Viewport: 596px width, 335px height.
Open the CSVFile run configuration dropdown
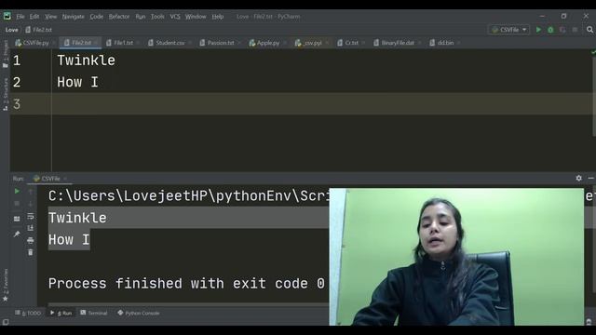(508, 30)
